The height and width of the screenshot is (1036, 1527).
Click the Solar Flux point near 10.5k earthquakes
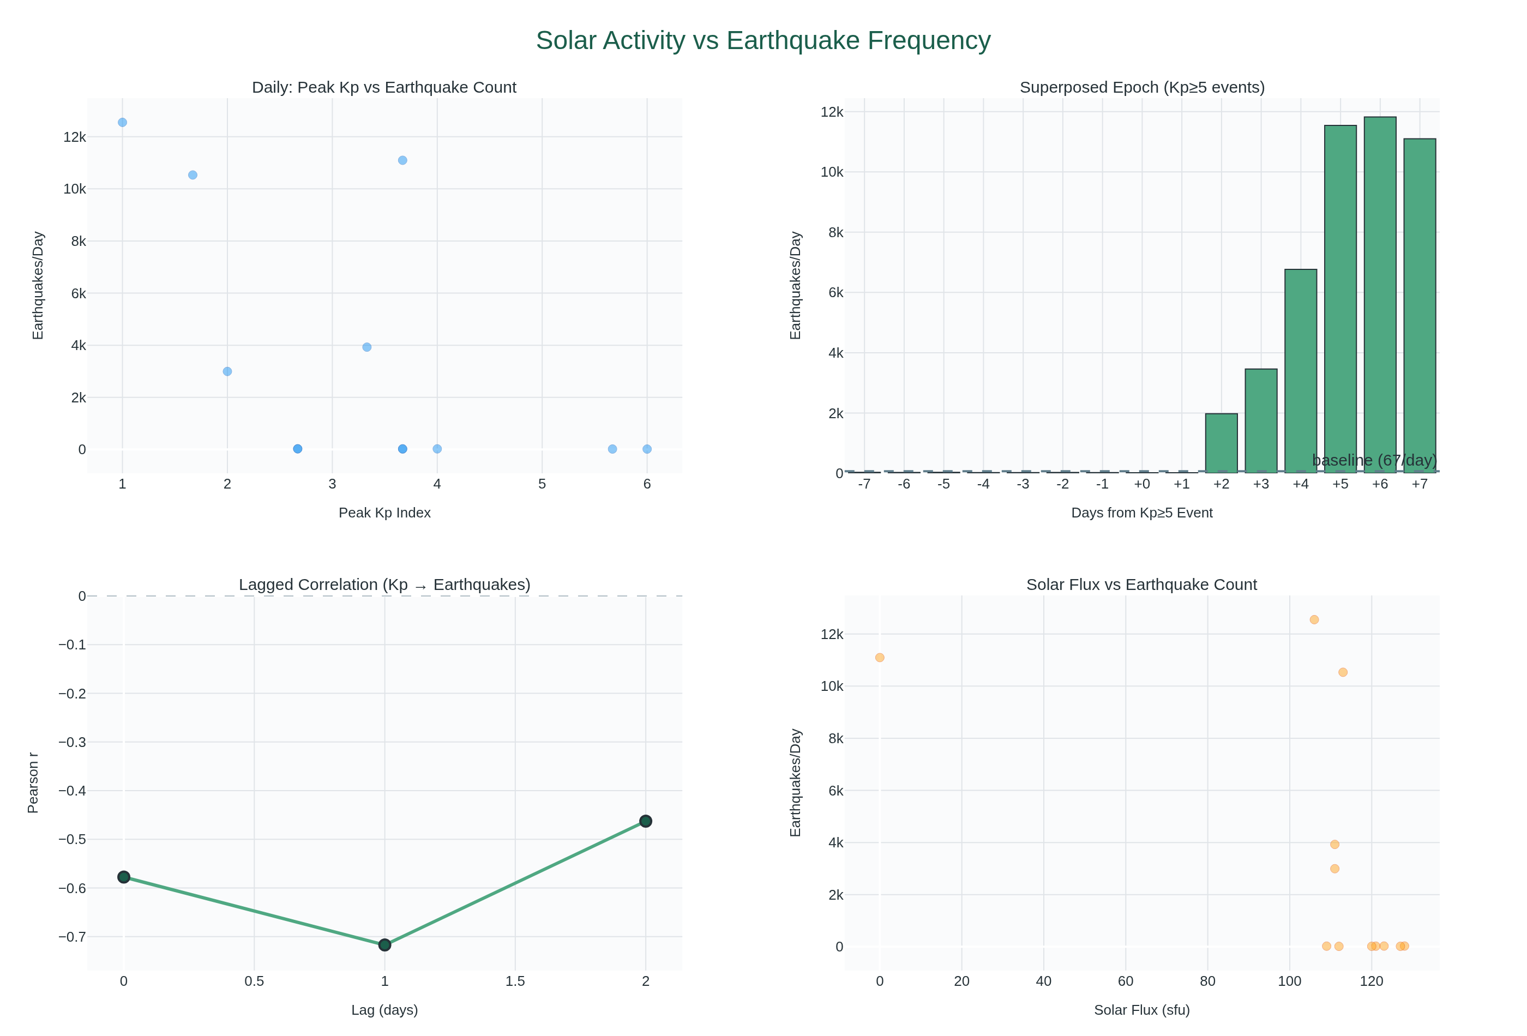(x=1343, y=672)
